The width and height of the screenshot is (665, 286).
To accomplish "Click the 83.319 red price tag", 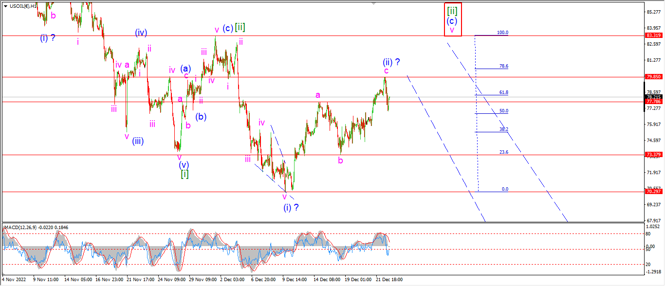I will pyautogui.click(x=653, y=36).
